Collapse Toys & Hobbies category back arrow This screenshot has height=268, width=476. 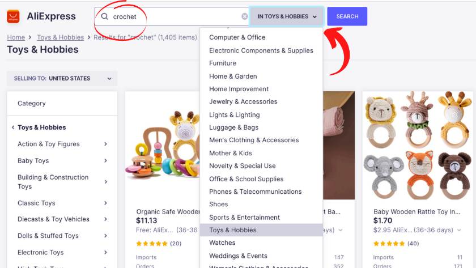click(12, 127)
